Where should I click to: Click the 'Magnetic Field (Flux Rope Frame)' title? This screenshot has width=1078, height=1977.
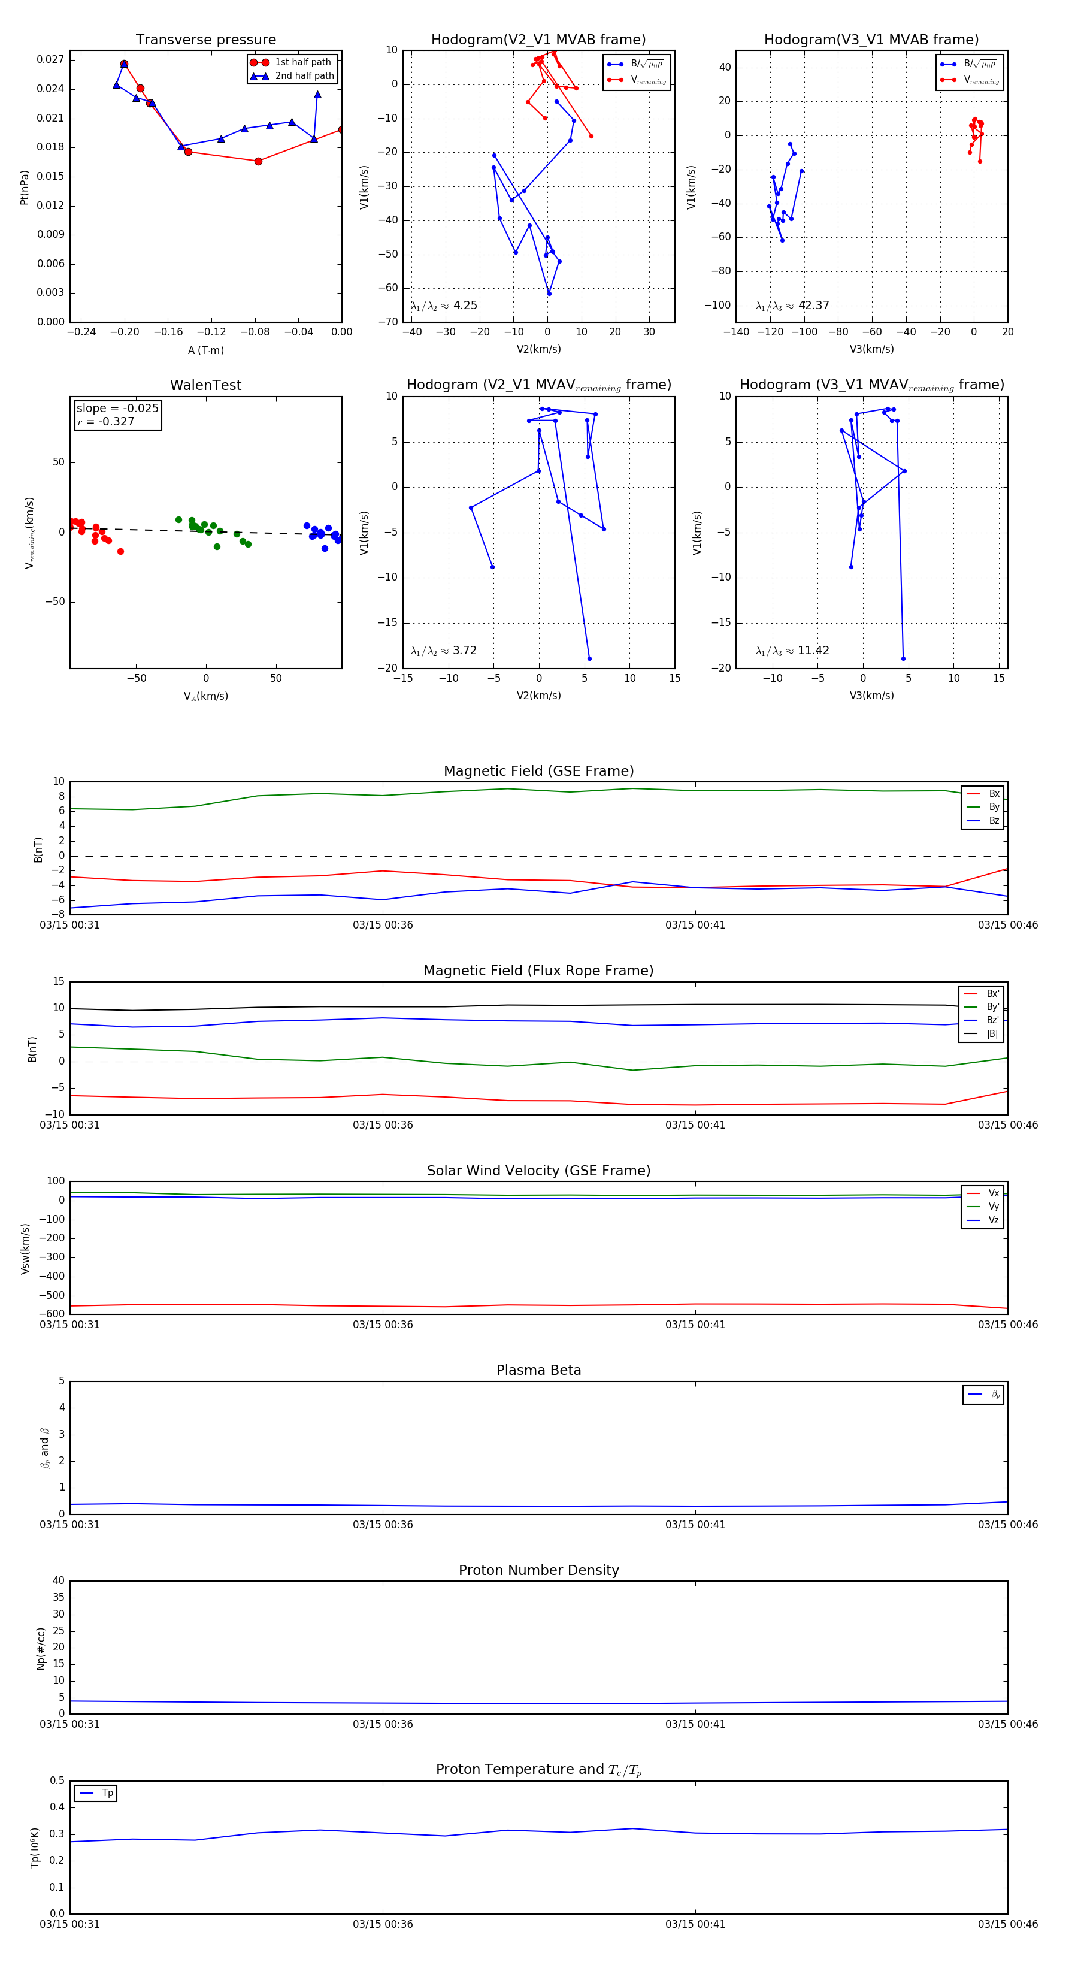pyautogui.click(x=538, y=971)
